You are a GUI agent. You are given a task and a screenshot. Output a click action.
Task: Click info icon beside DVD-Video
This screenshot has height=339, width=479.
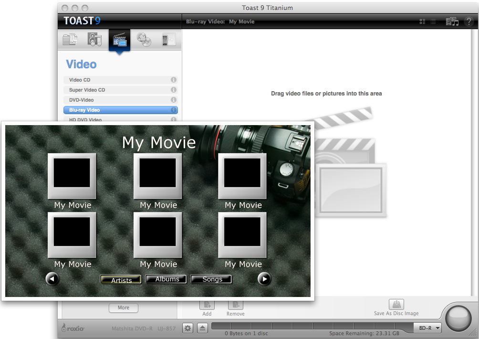click(174, 100)
